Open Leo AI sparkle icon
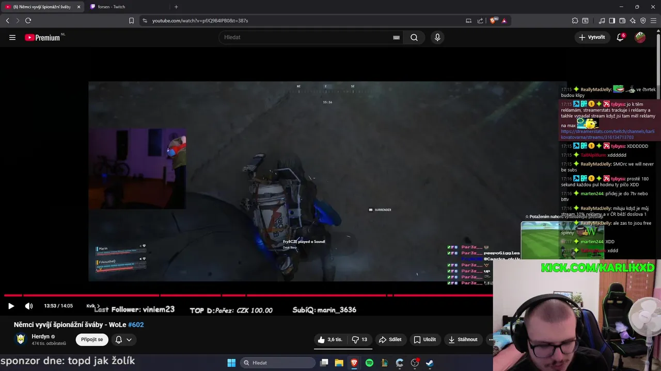Image resolution: width=661 pixels, height=371 pixels. [x=633, y=21]
